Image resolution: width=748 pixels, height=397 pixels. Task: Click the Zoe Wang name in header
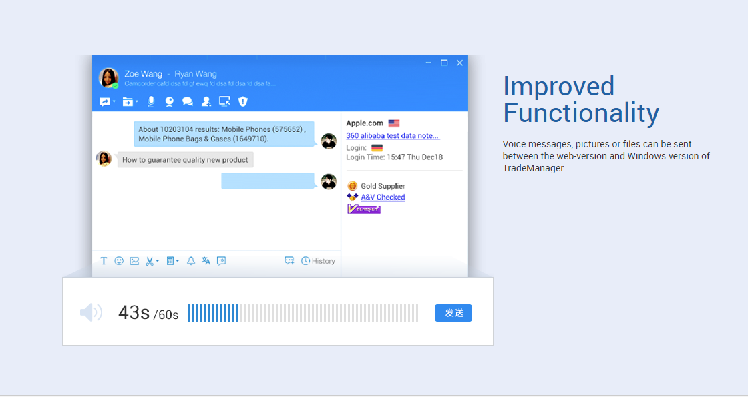point(143,74)
